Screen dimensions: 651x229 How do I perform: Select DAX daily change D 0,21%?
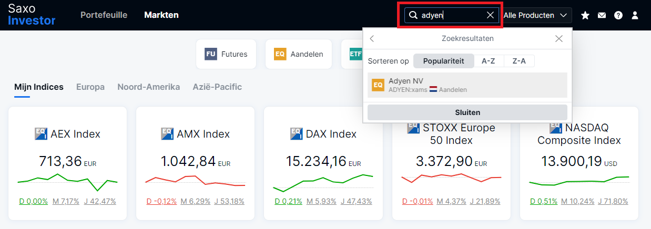289,201
